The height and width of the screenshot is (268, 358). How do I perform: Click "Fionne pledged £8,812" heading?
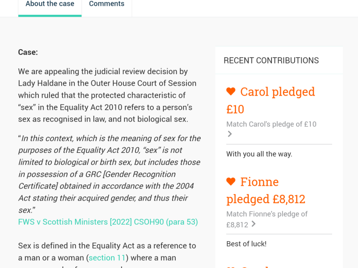[265, 190]
